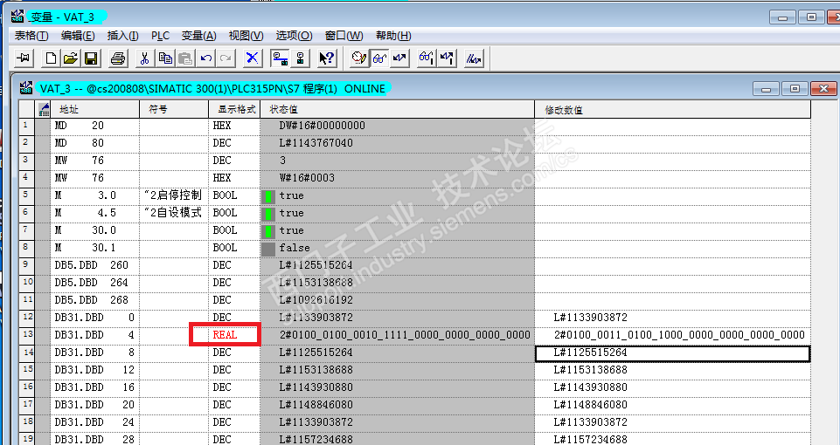Select row header number 1
The image size is (840, 445).
click(26, 126)
